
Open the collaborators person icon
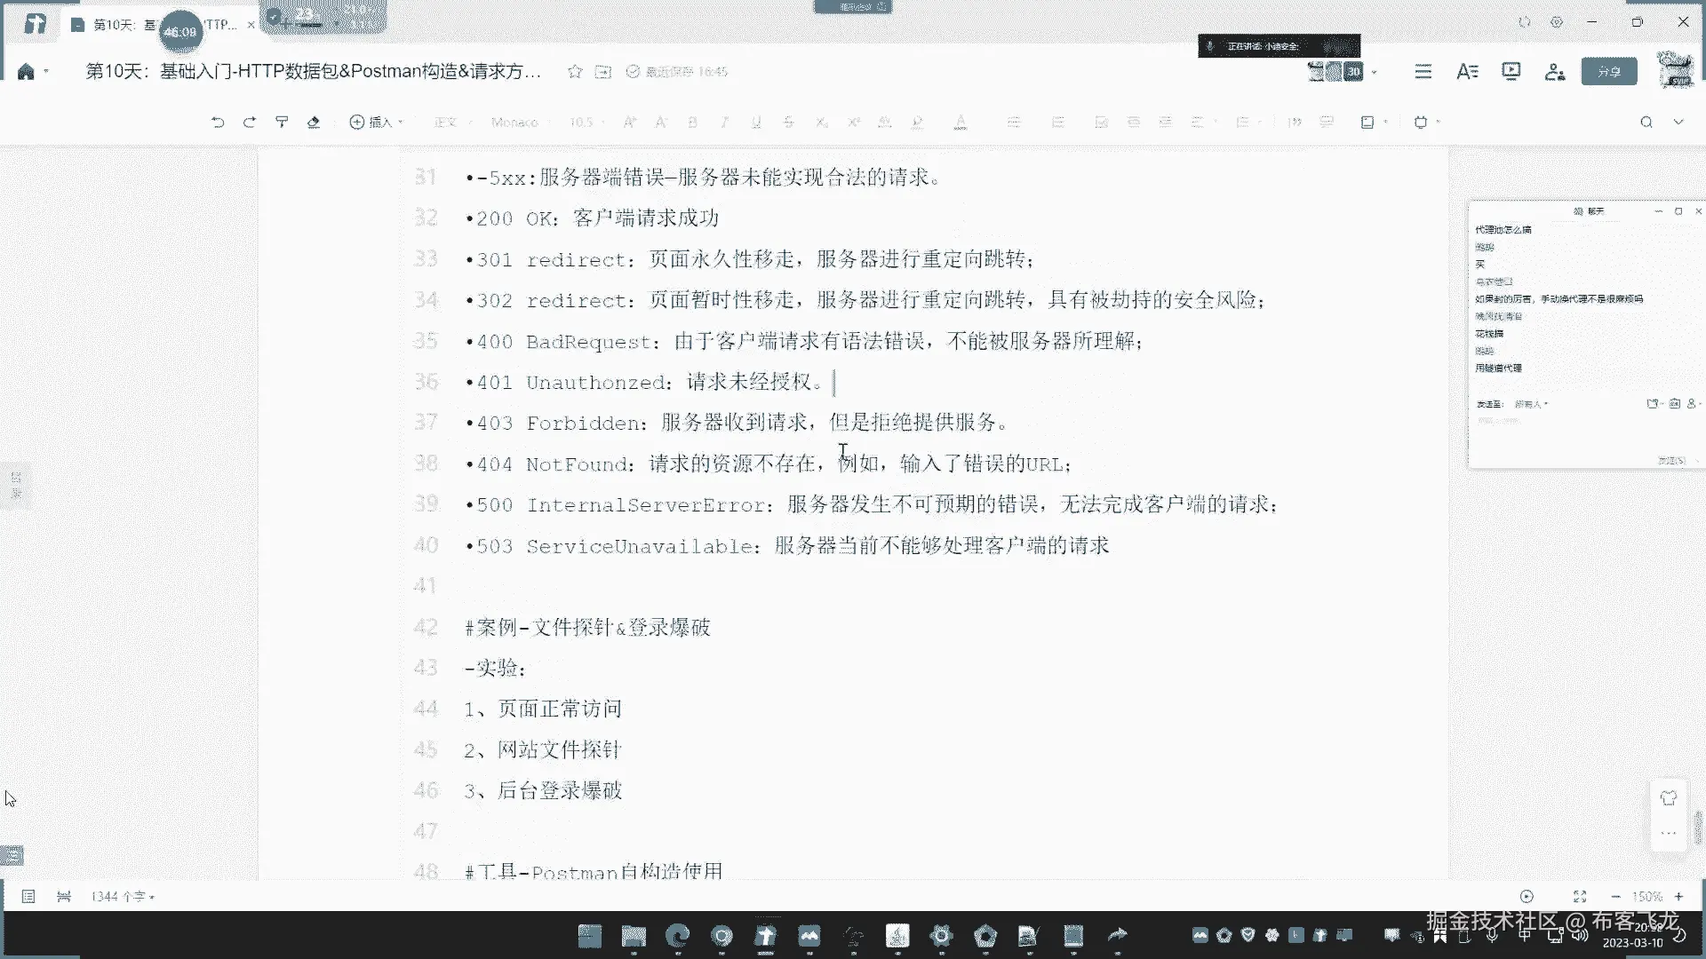click(x=1554, y=72)
